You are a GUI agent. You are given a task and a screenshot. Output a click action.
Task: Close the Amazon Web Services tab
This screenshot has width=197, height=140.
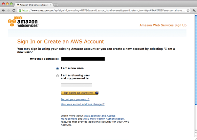tap(51, 5)
